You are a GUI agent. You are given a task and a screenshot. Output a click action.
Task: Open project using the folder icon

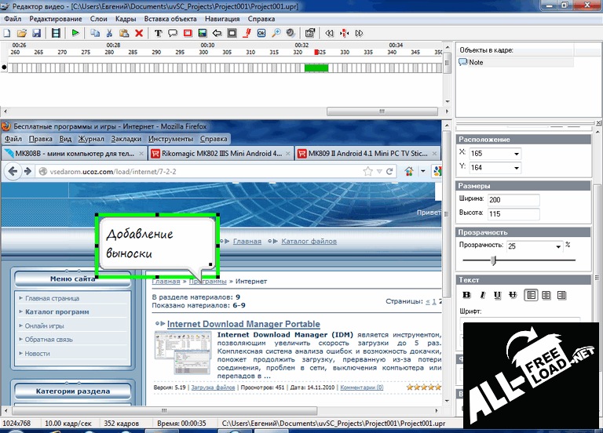(21, 33)
